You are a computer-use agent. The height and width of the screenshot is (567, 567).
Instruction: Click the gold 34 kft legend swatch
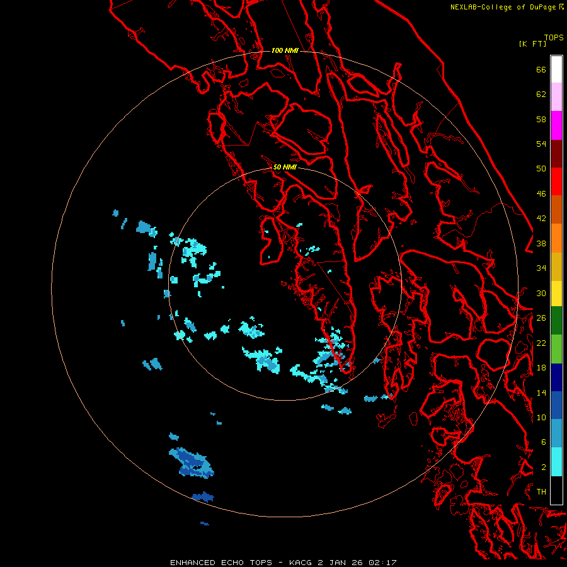[x=556, y=267]
